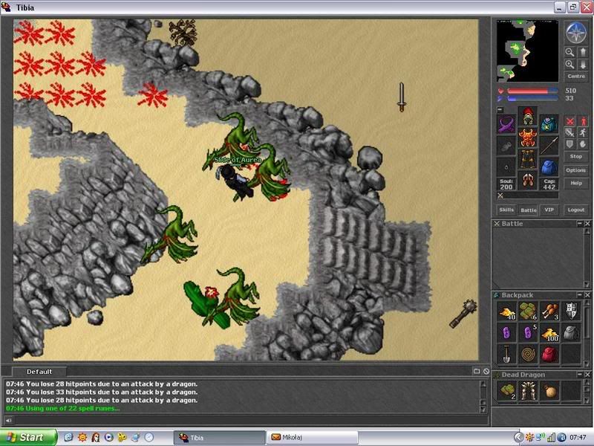Viewport: 594px width, 446px height.
Task: Select the 100 gold coins in Backpack
Action: 549,333
